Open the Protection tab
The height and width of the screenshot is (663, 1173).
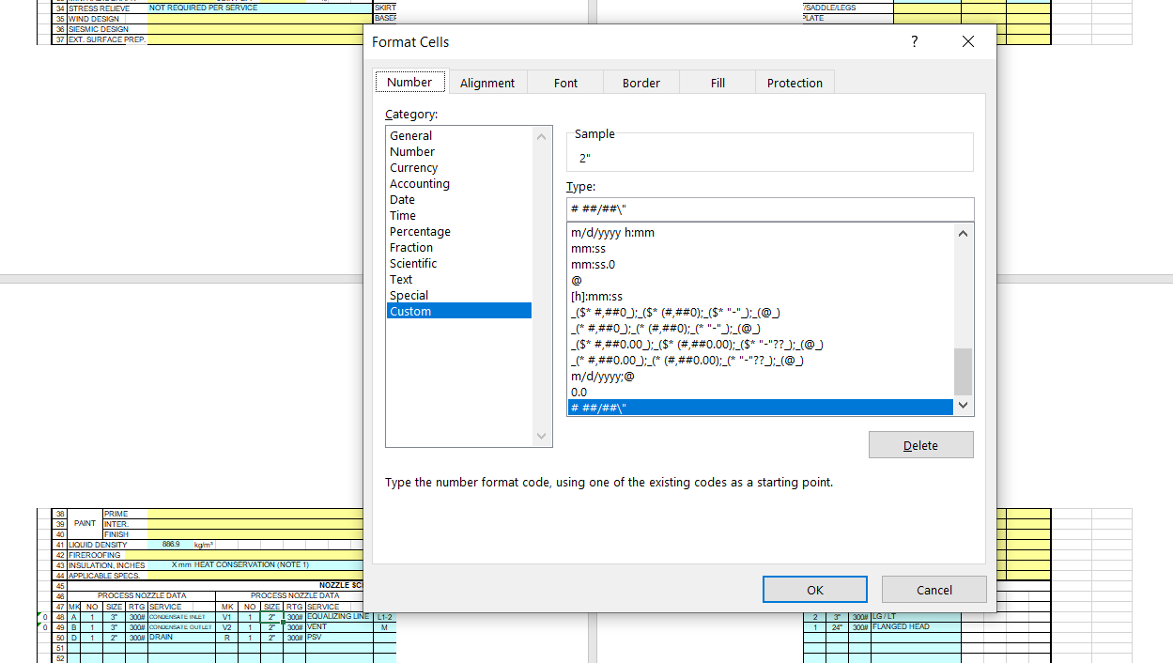[794, 83]
